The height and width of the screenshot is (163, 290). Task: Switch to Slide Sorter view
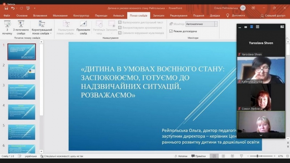pyautogui.click(x=223, y=156)
